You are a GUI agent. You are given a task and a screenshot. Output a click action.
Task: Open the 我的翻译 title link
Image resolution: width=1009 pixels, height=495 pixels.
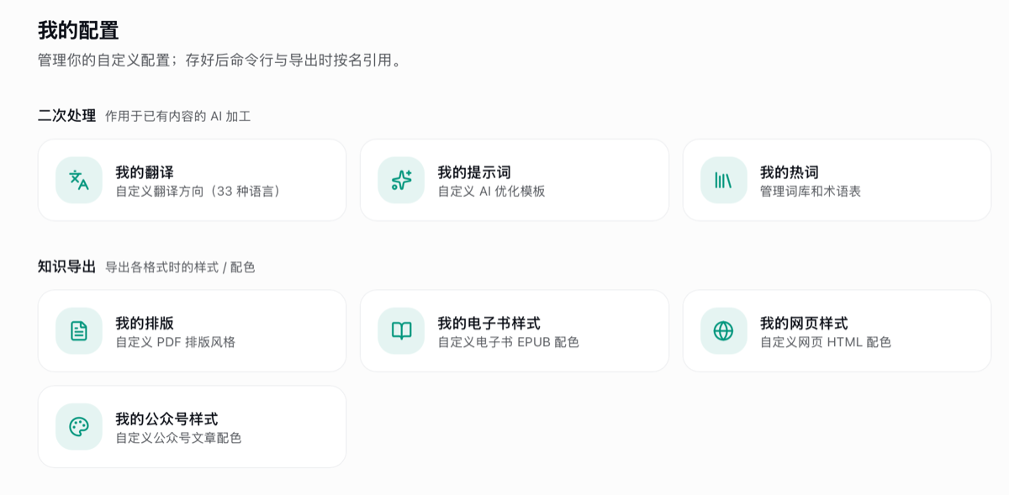click(145, 172)
